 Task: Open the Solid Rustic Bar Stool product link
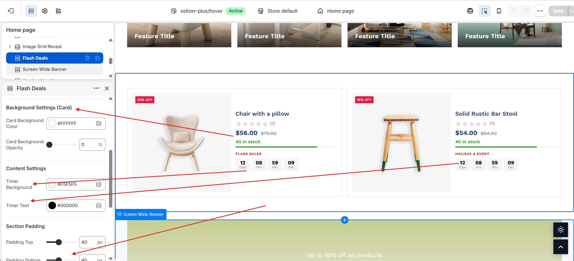pyautogui.click(x=486, y=114)
